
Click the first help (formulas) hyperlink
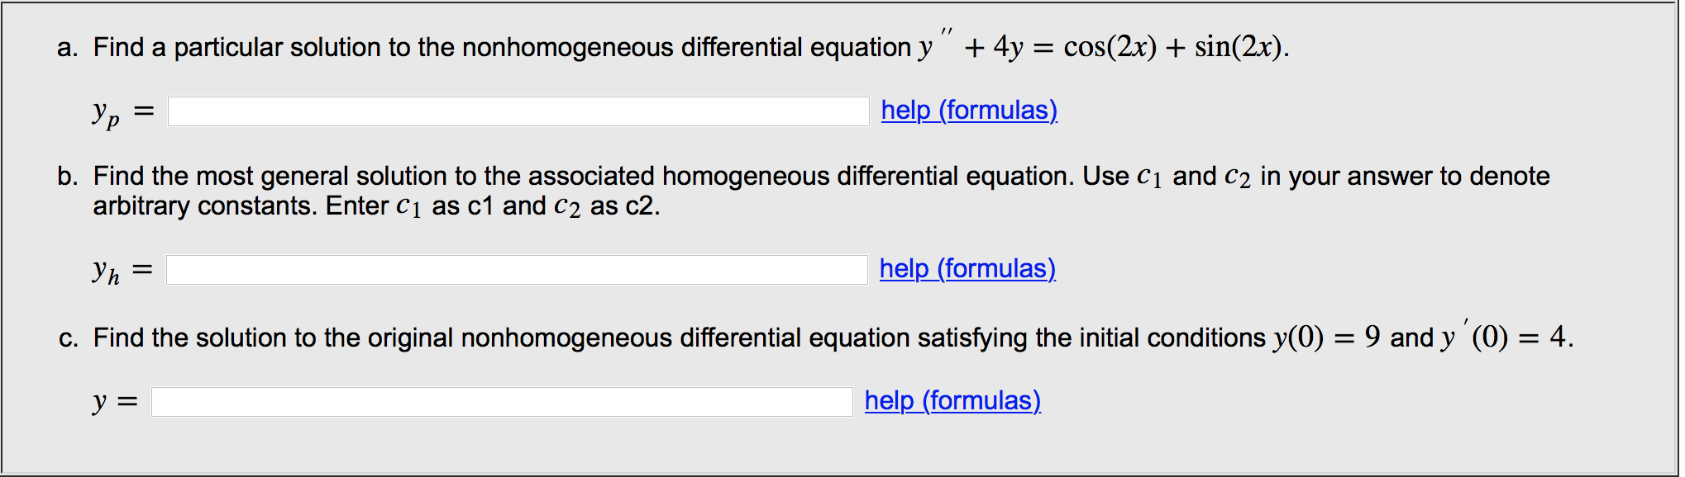(x=969, y=111)
